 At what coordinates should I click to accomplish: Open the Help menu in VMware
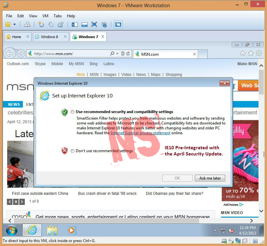(71, 16)
